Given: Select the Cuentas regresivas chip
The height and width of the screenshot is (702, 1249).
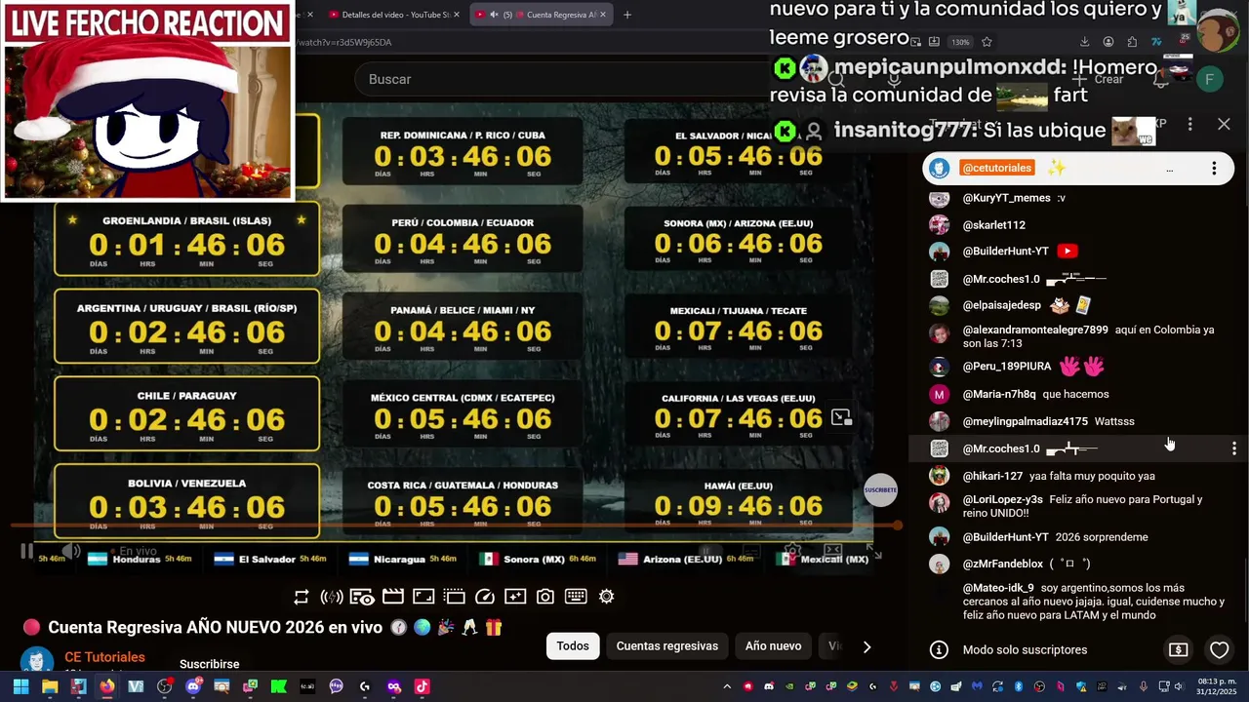Looking at the screenshot, I should pyautogui.click(x=667, y=646).
